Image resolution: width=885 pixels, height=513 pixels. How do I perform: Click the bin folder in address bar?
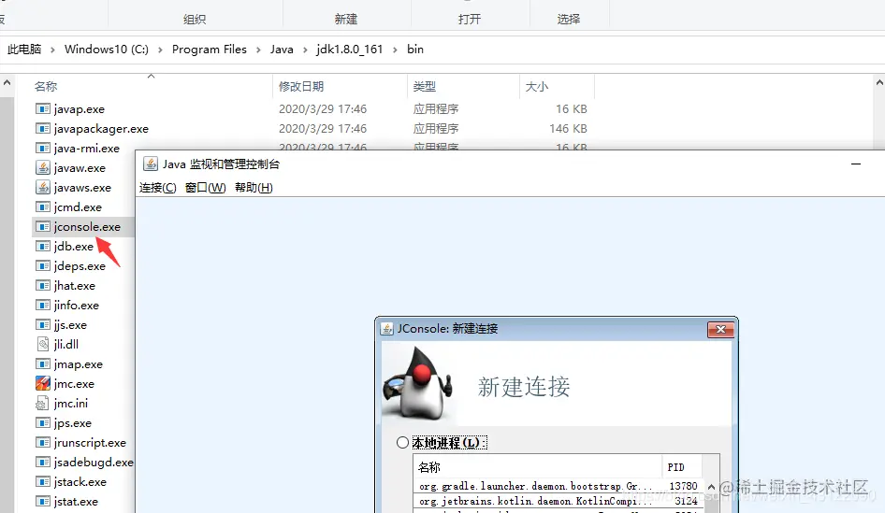tap(415, 49)
